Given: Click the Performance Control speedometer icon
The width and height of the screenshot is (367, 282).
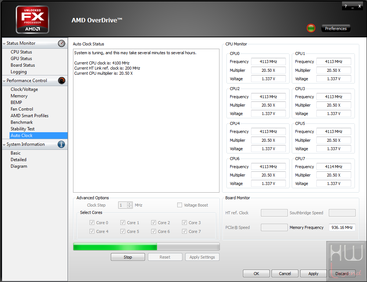Looking at the screenshot, I should pos(62,81).
